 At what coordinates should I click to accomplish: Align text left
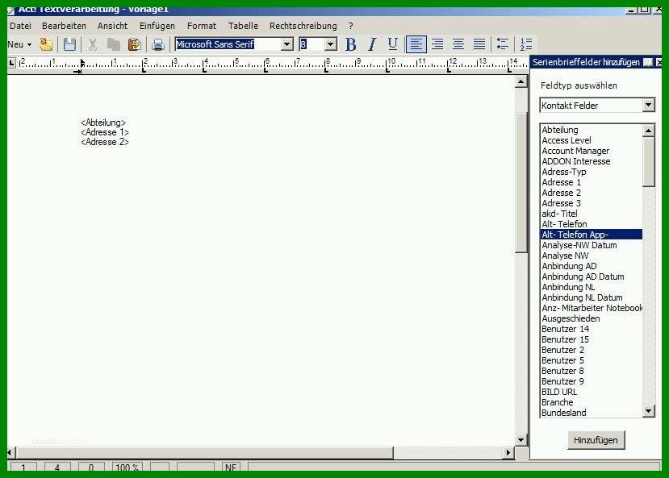[416, 44]
